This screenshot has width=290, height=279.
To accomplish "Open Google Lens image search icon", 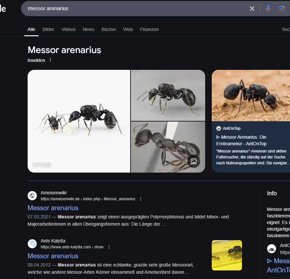I will (281, 9).
